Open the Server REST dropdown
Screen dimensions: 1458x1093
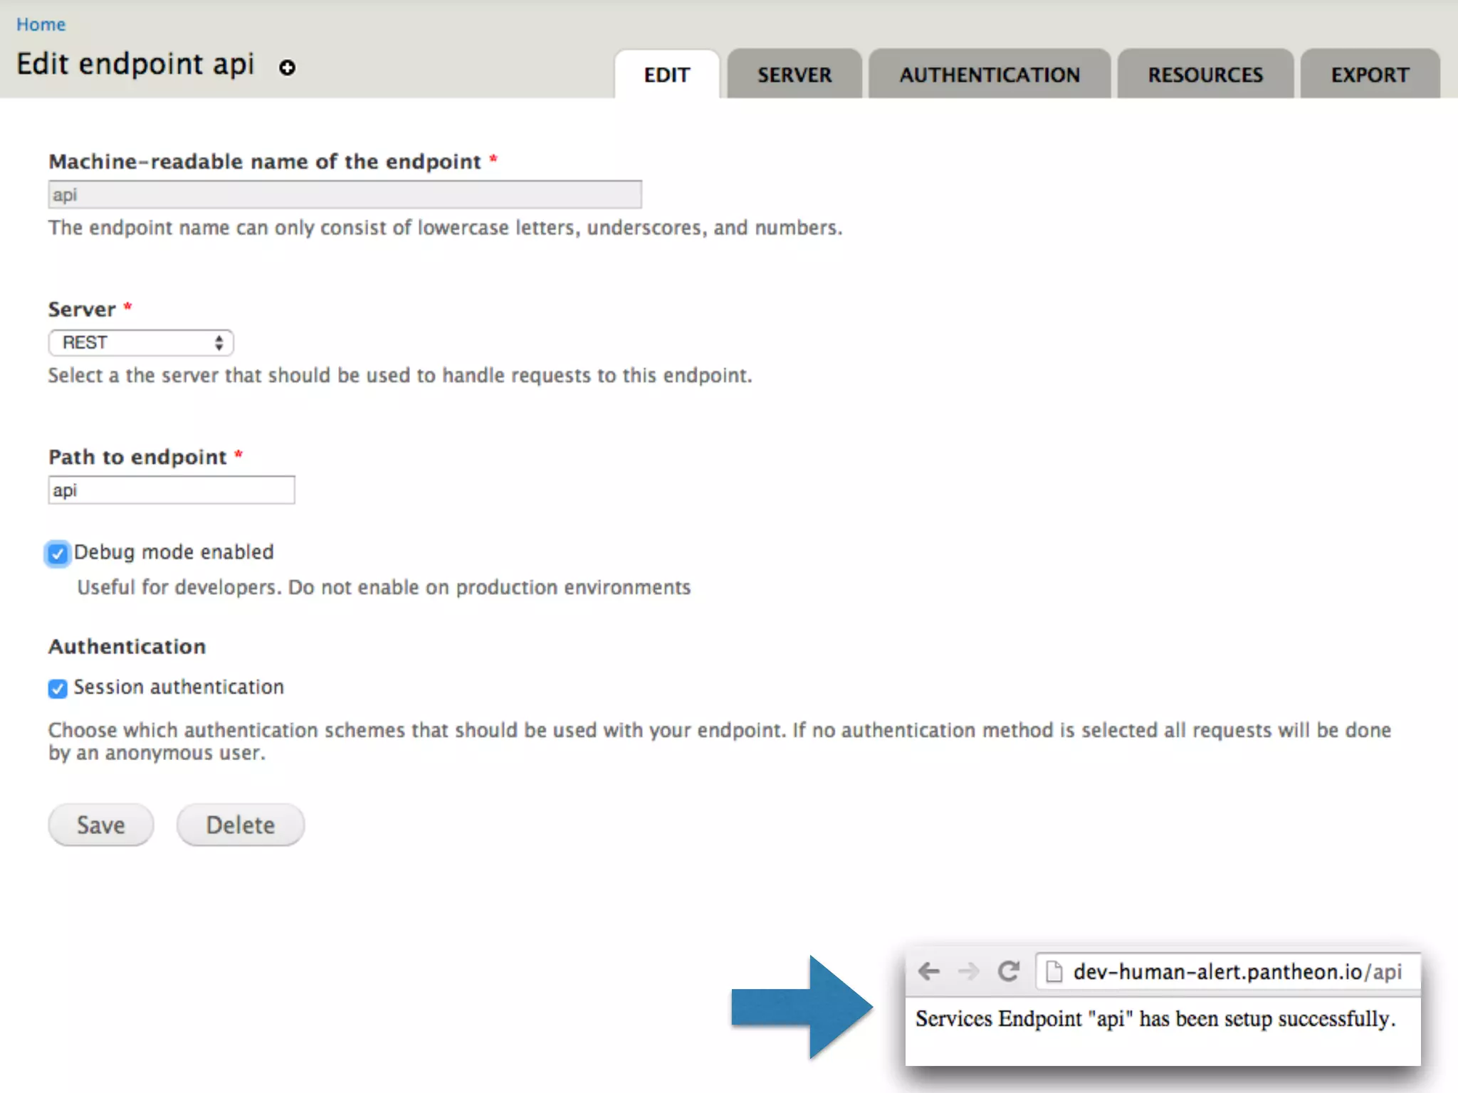pyautogui.click(x=141, y=343)
